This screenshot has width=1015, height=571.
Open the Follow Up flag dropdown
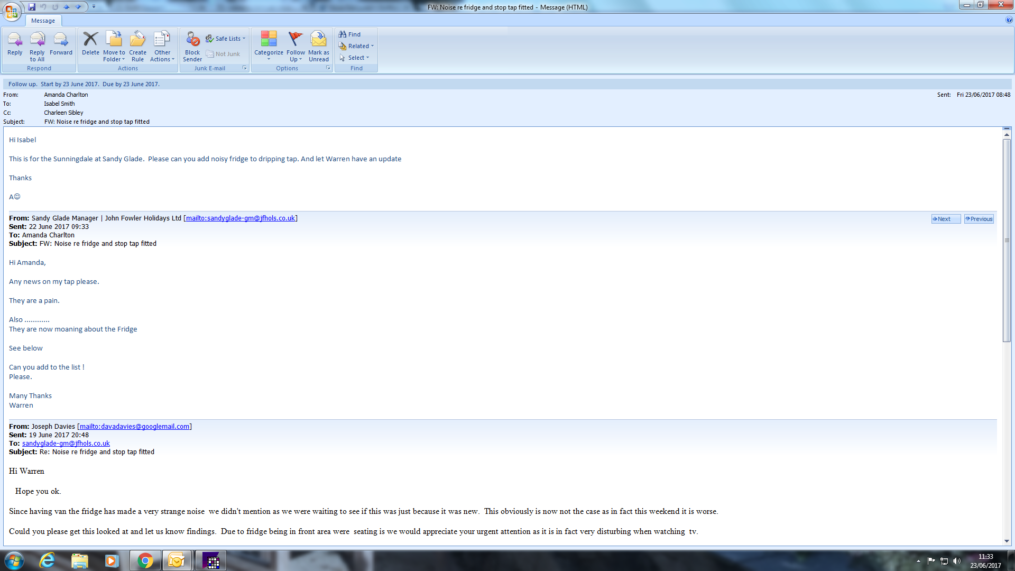(x=296, y=56)
